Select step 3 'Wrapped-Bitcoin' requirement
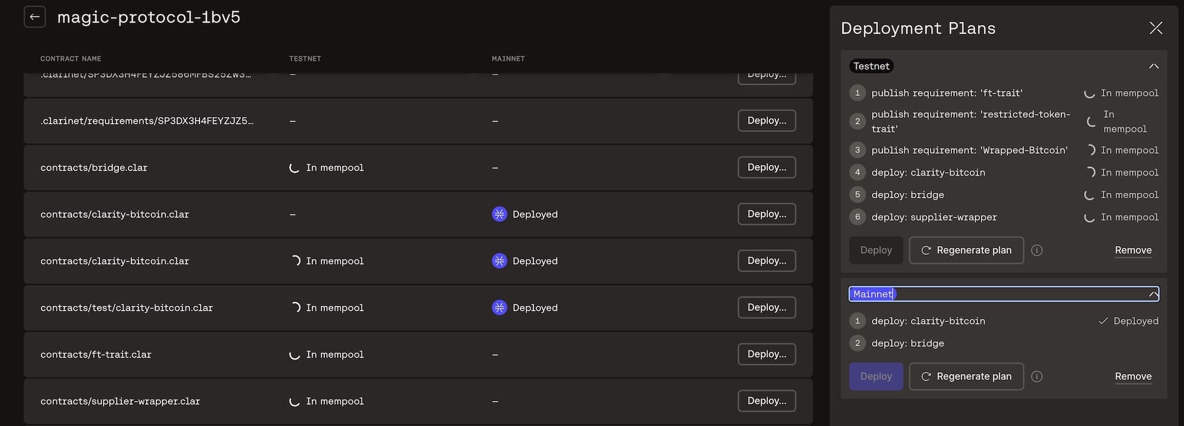 point(970,150)
